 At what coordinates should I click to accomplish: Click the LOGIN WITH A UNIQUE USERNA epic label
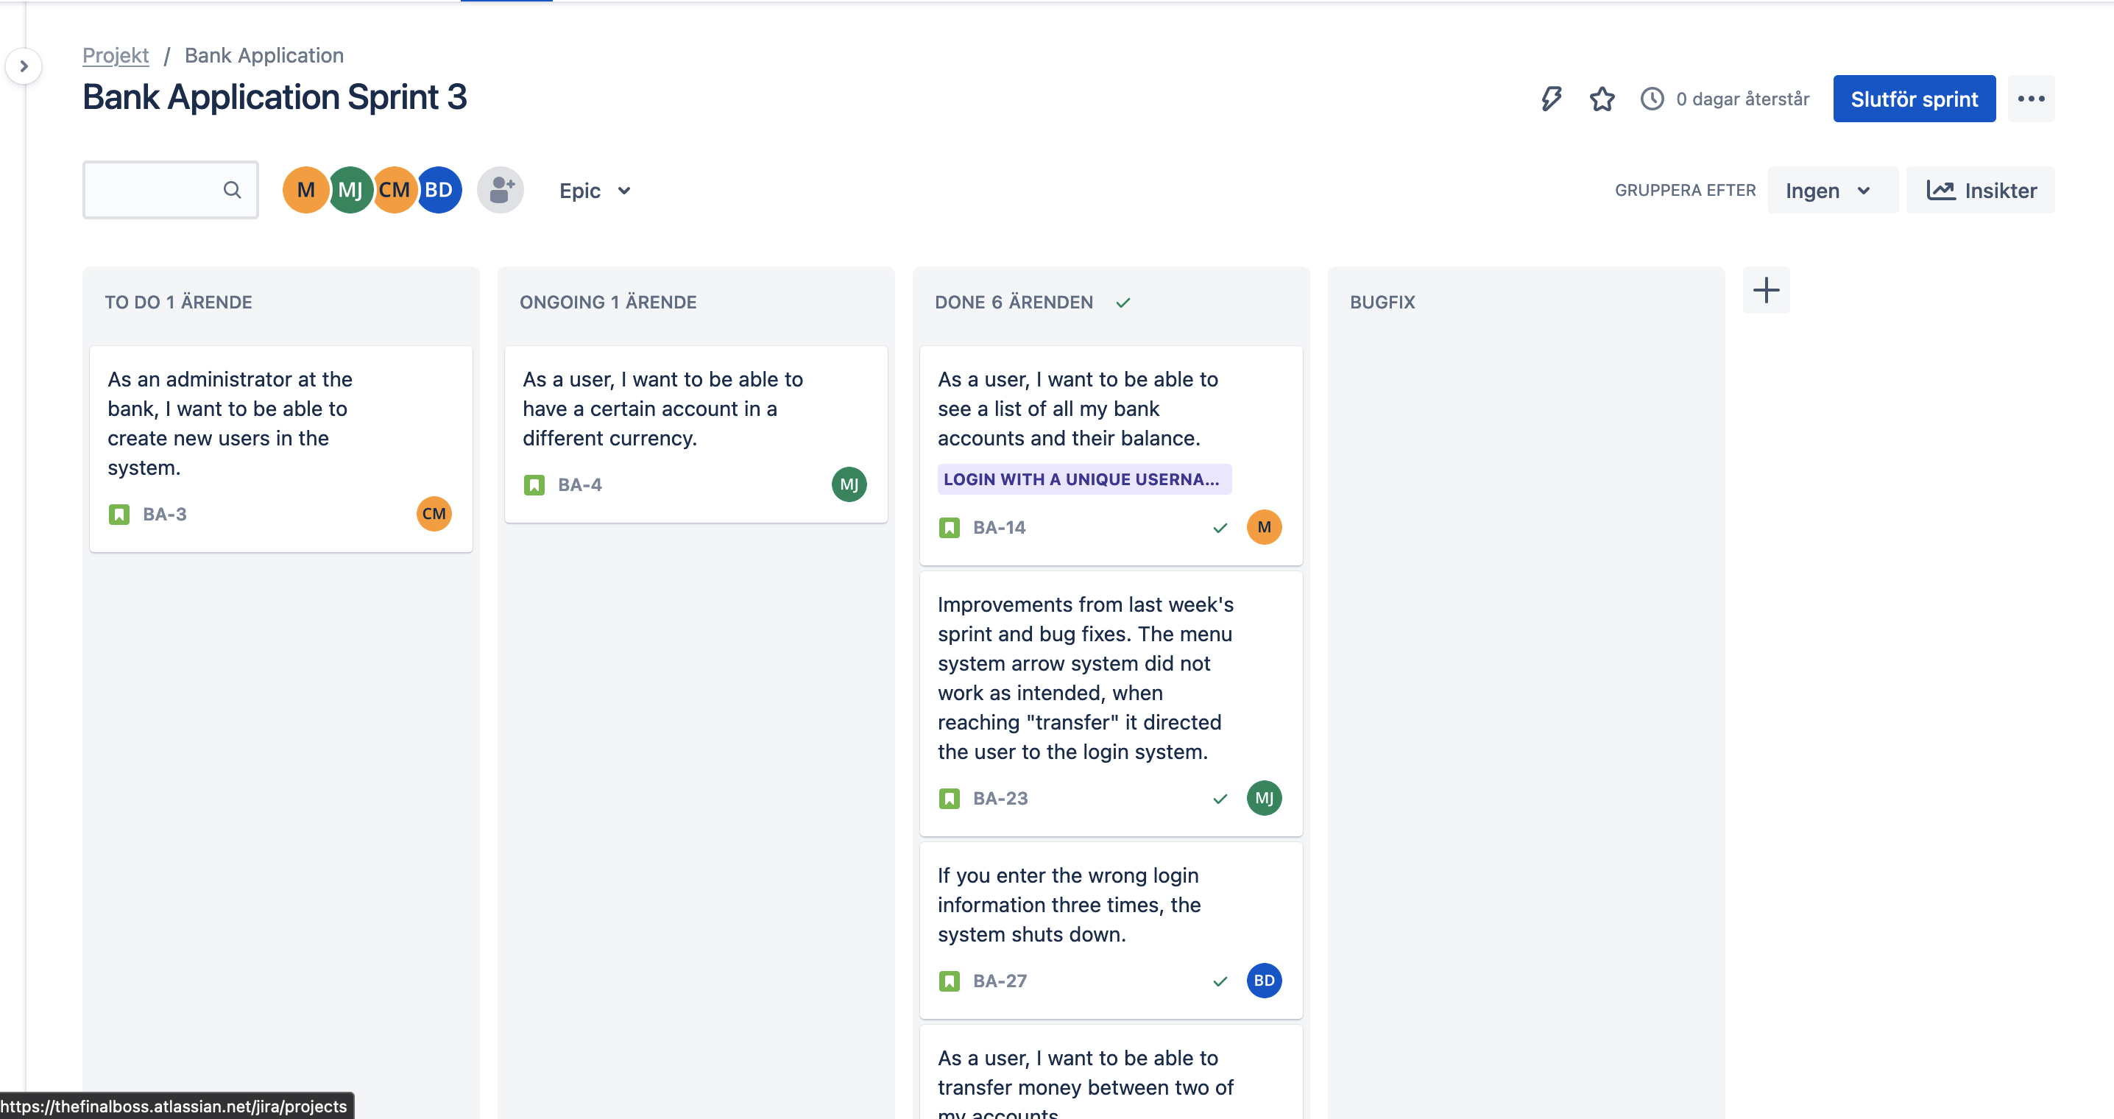point(1084,479)
